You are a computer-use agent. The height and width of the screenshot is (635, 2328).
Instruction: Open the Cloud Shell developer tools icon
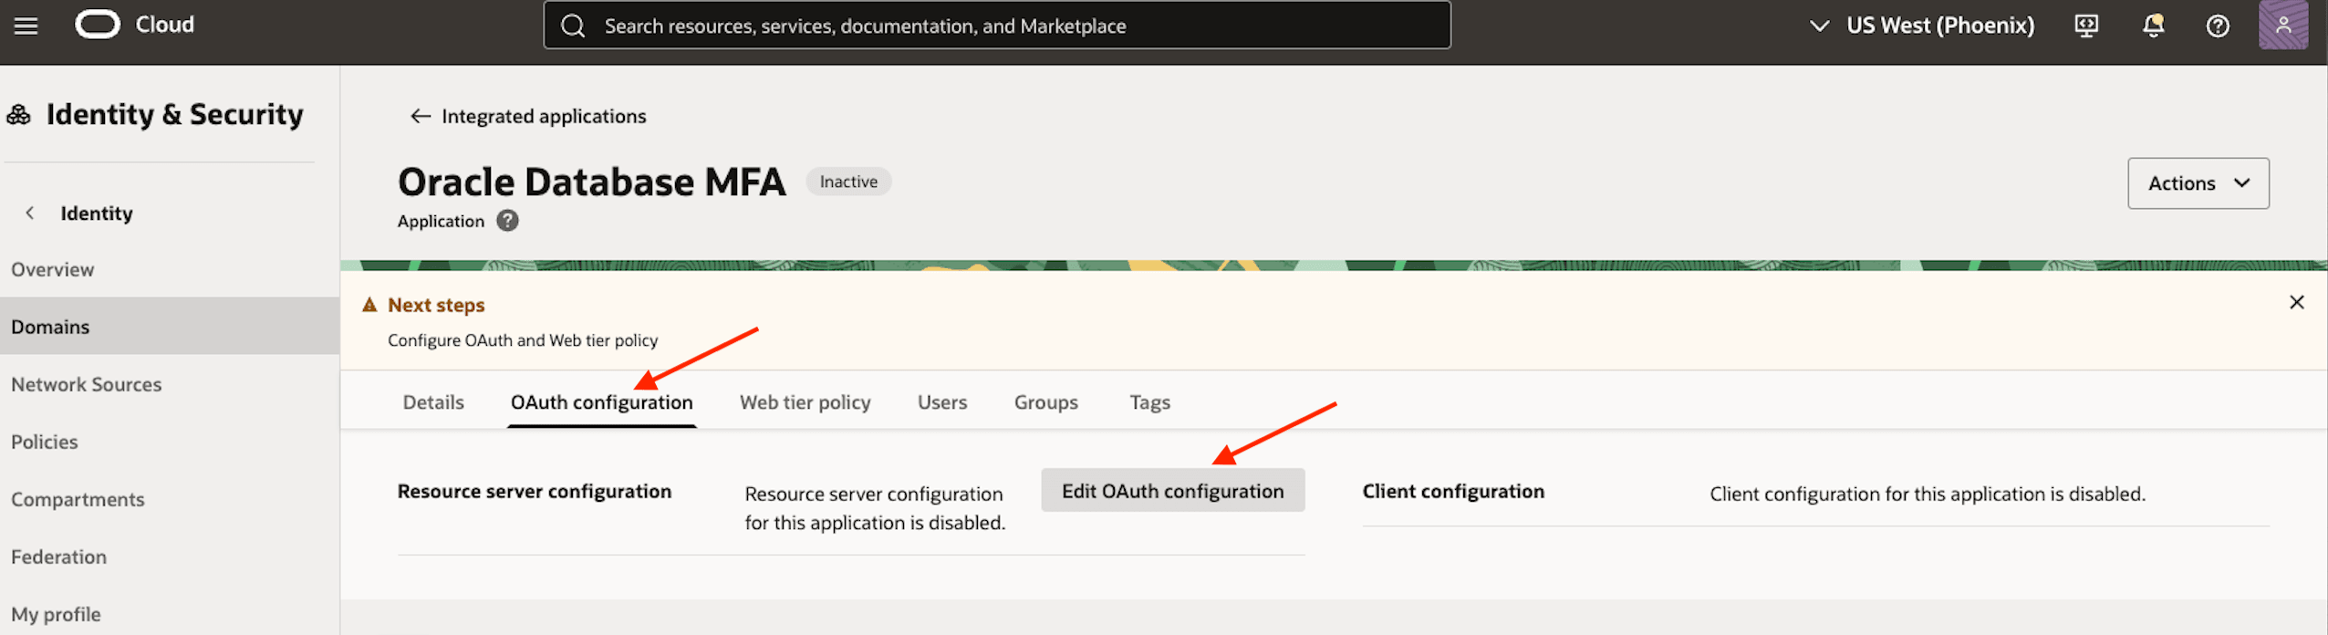point(2086,26)
